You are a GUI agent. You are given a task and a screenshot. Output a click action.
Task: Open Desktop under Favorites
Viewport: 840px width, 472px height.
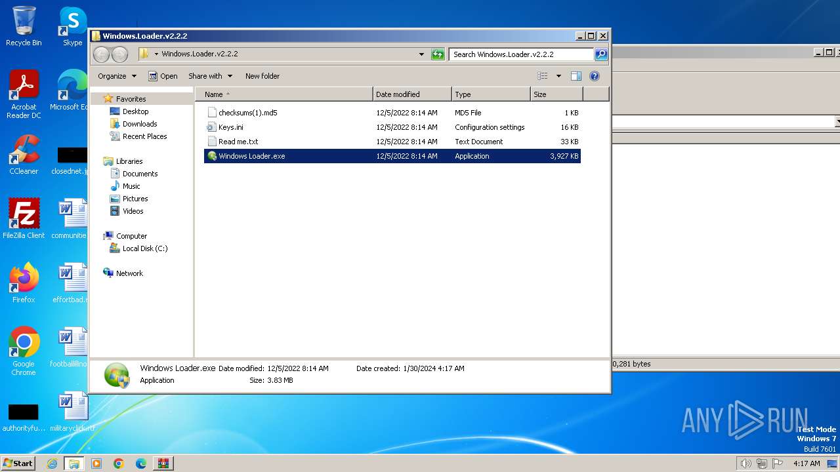coord(135,111)
